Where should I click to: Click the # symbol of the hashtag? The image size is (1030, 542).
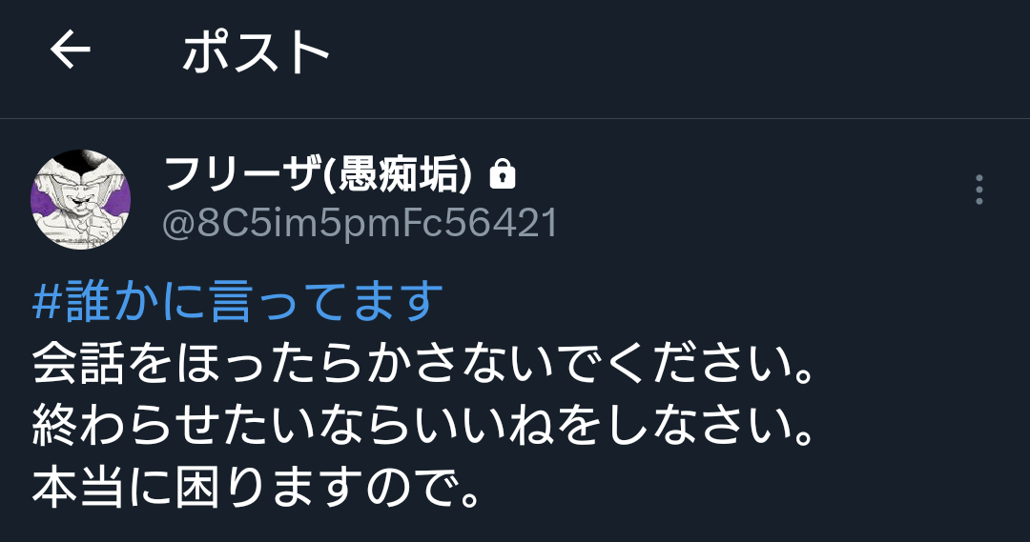pos(48,301)
